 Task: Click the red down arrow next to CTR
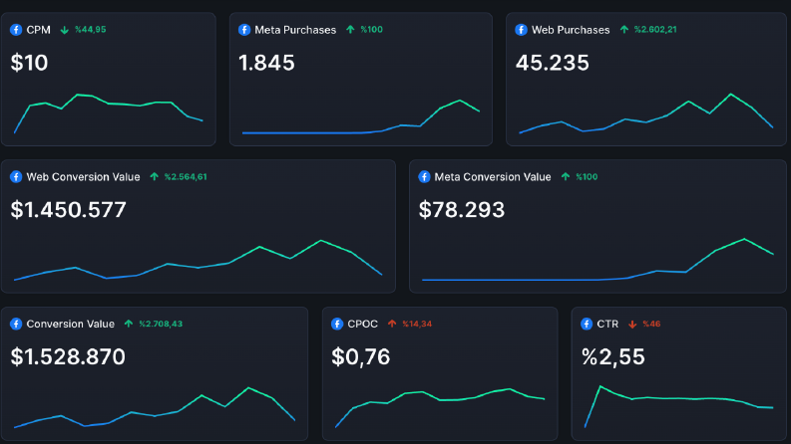pos(632,325)
